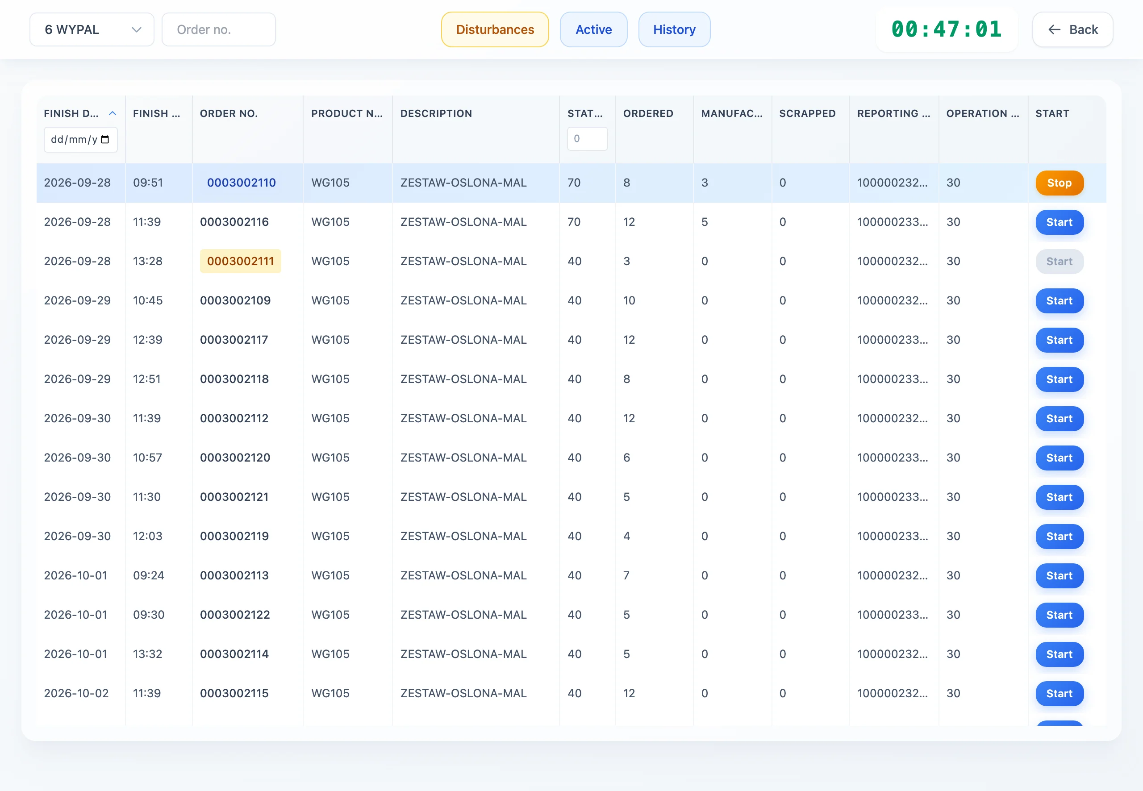Sort by the SCRAPPED column header

click(x=807, y=113)
